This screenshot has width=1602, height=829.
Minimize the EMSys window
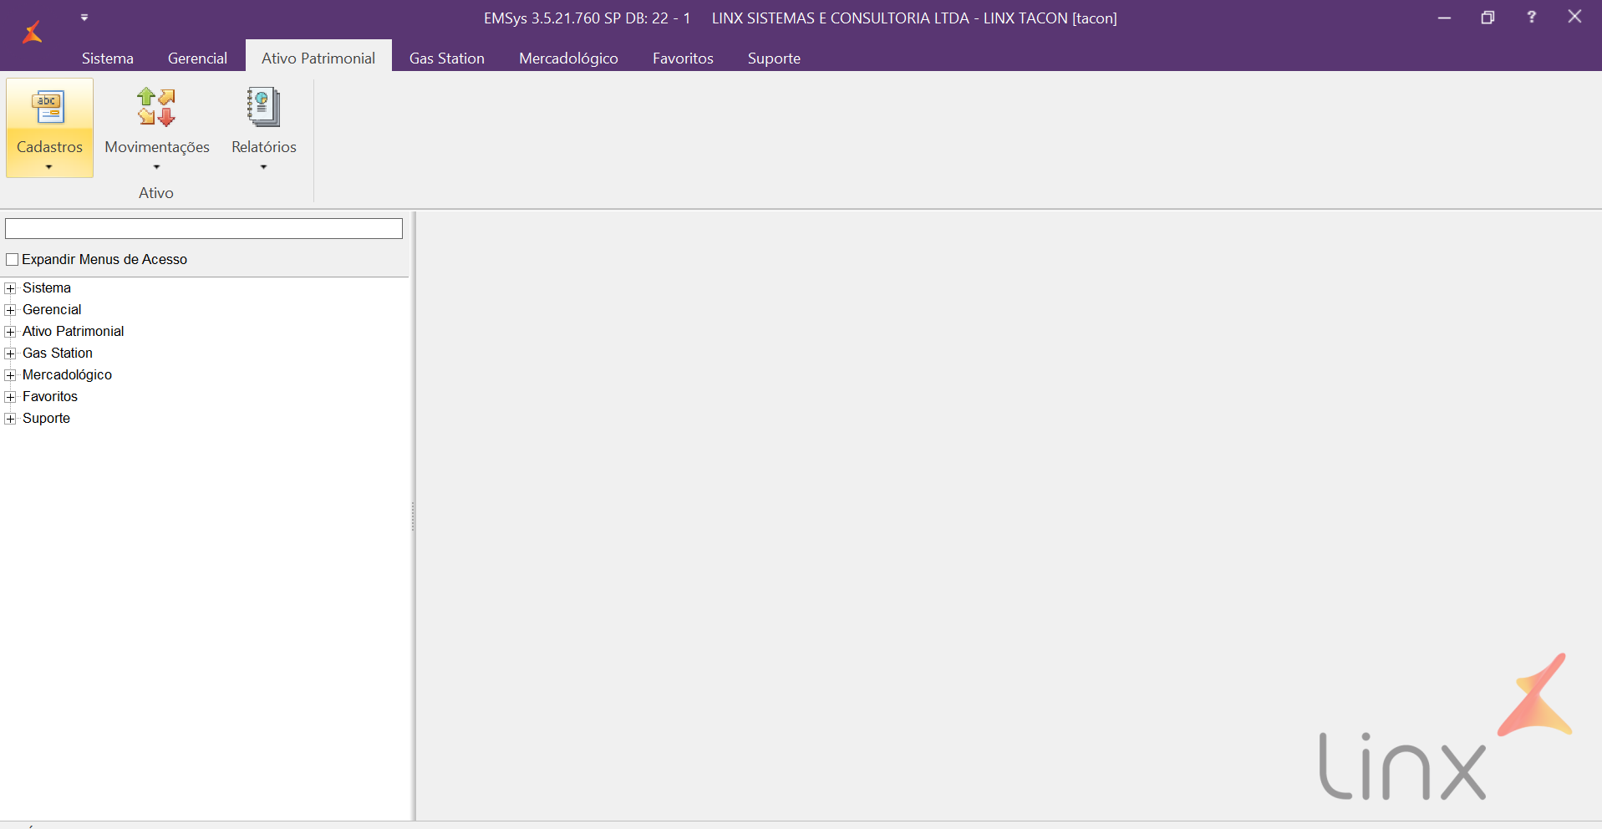(x=1444, y=17)
